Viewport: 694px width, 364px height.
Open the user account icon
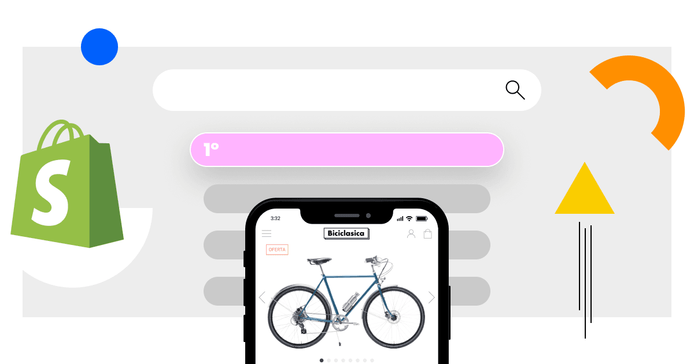(x=411, y=233)
